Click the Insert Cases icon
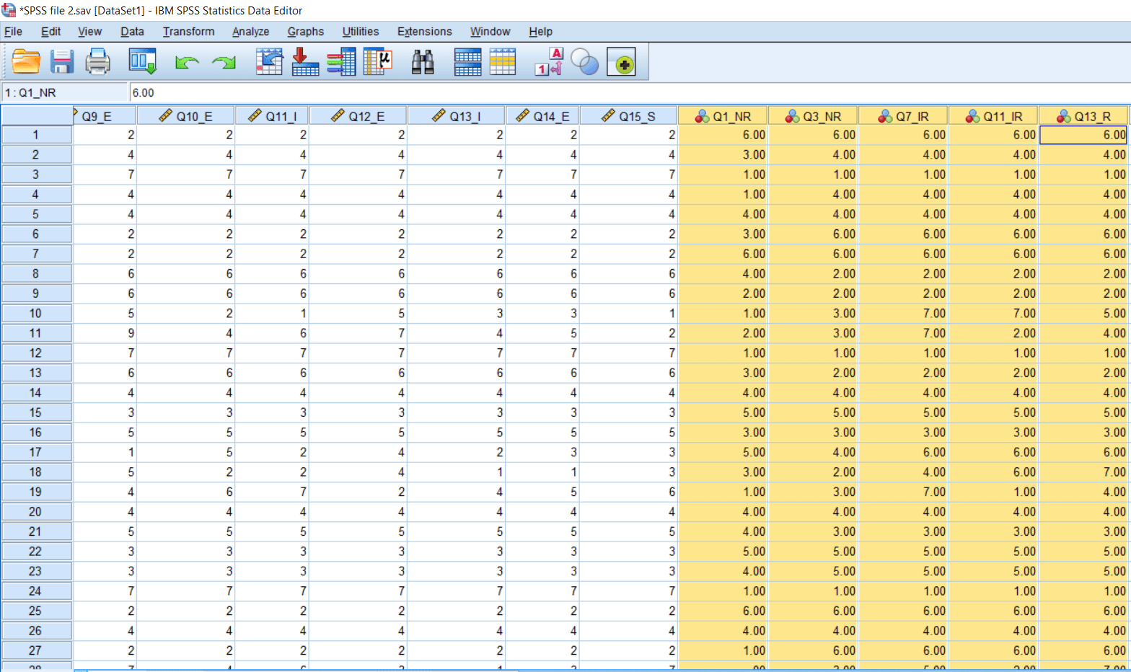The height and width of the screenshot is (672, 1131). [x=467, y=62]
